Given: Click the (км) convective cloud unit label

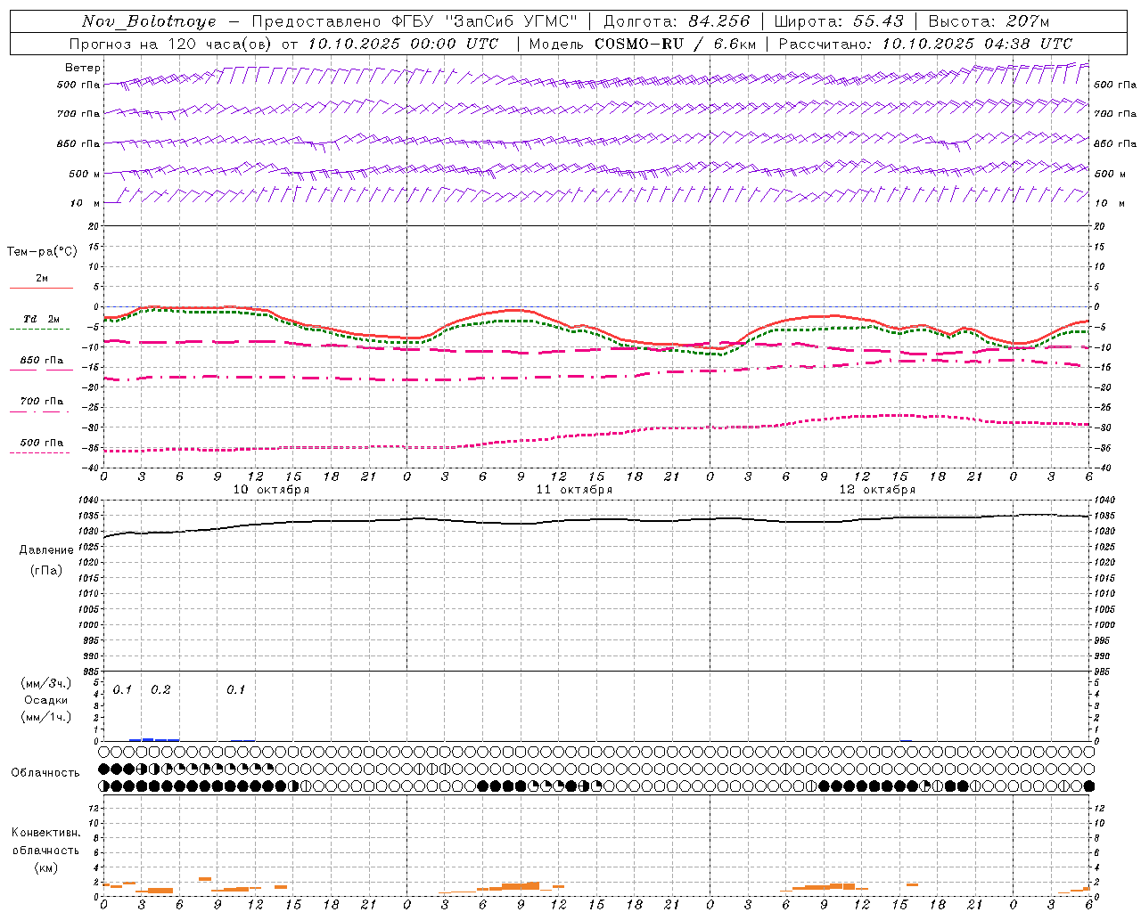Looking at the screenshot, I should pos(45,867).
